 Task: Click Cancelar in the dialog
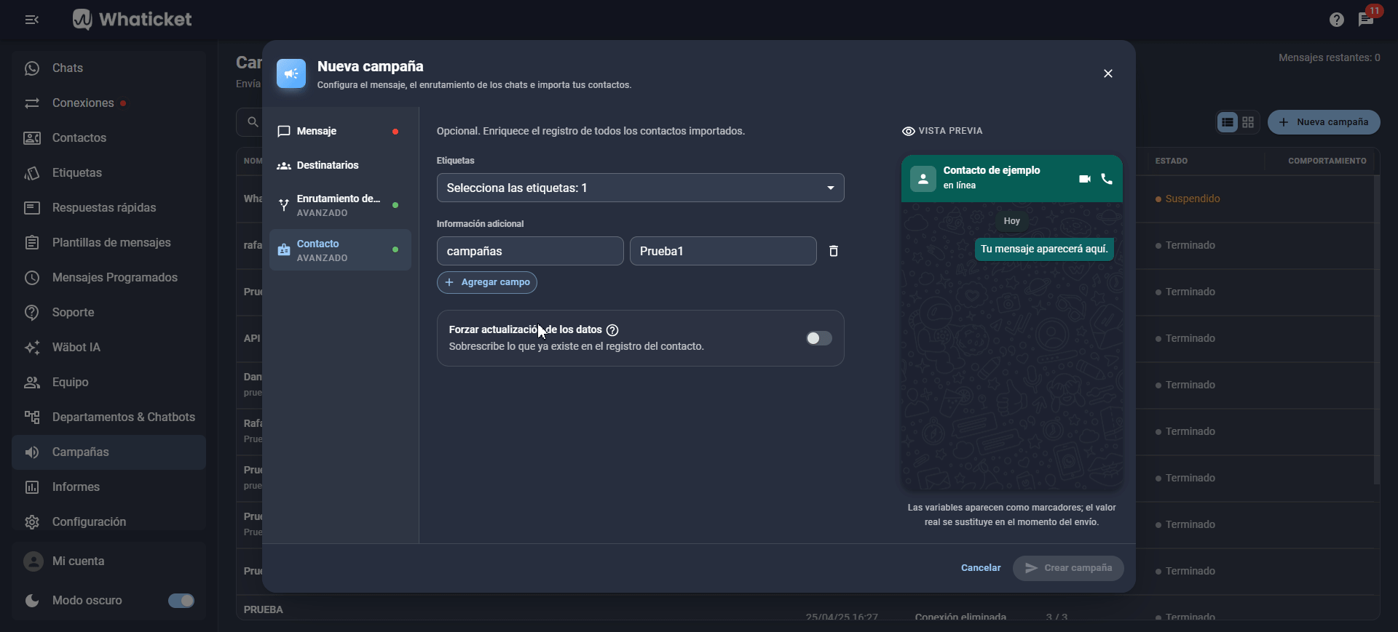tap(981, 568)
